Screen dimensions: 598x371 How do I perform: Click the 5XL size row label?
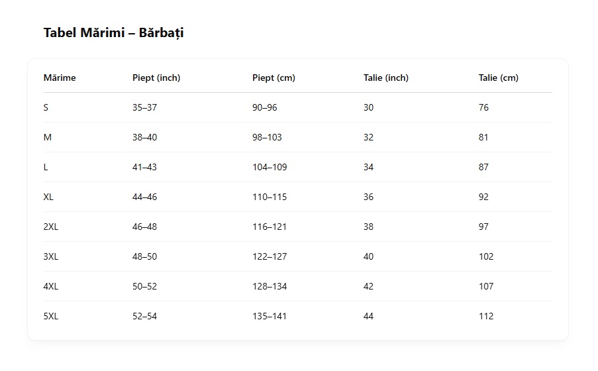click(x=51, y=316)
